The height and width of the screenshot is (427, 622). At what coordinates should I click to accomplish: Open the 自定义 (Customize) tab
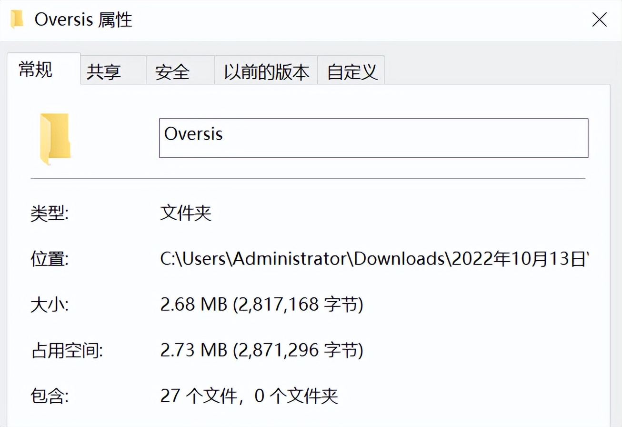click(351, 71)
